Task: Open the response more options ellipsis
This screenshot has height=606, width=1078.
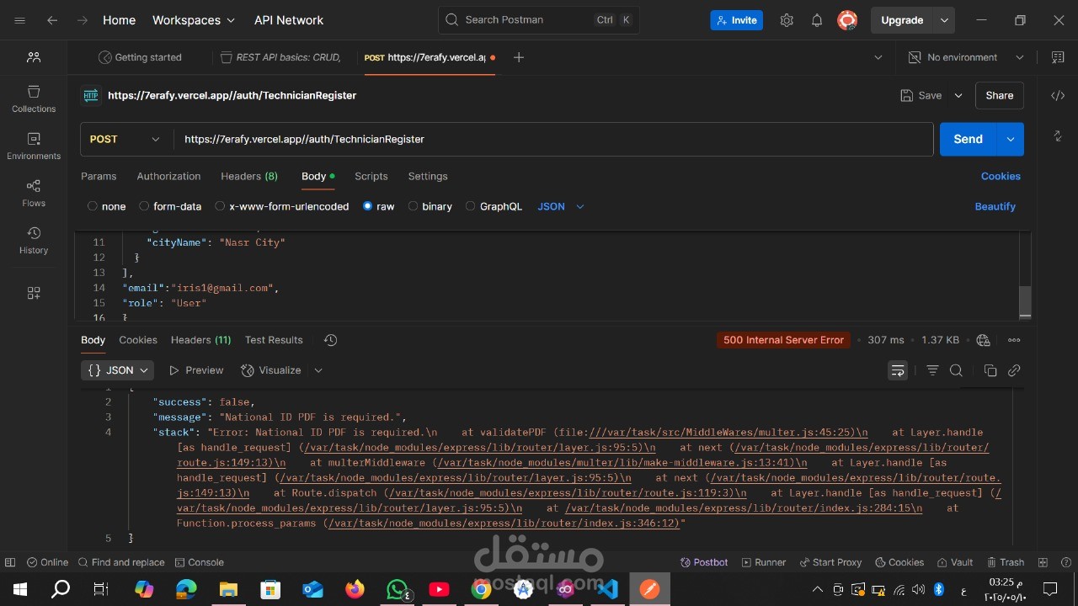Action: tap(1014, 340)
